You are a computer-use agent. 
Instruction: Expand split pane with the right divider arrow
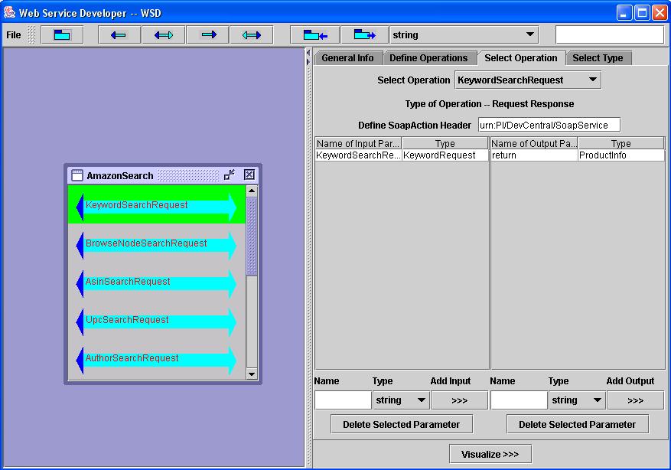[308, 62]
